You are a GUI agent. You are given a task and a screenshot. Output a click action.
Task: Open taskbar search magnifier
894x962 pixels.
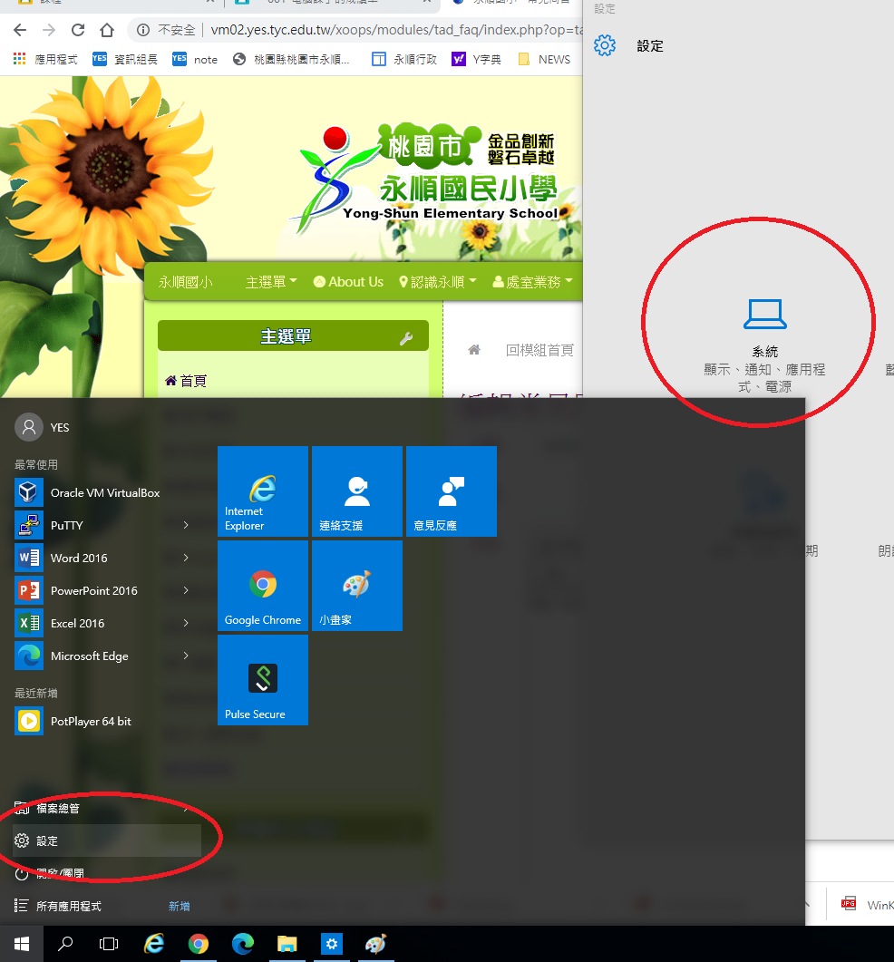[65, 944]
